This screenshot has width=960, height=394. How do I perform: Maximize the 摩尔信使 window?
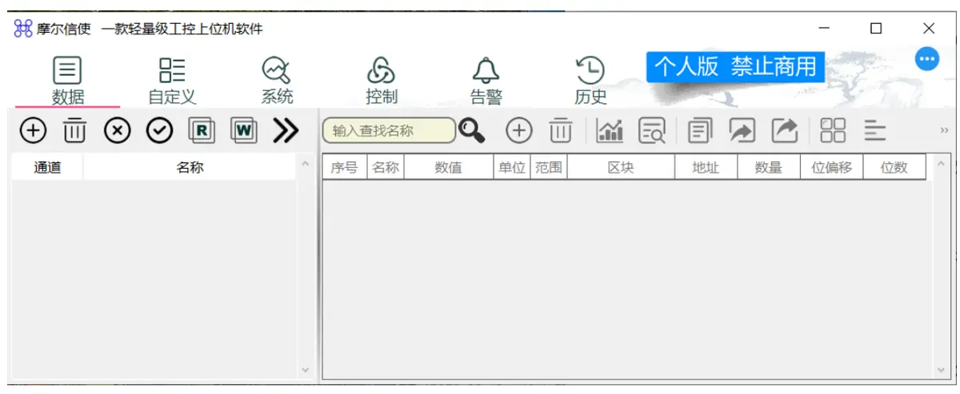[876, 29]
